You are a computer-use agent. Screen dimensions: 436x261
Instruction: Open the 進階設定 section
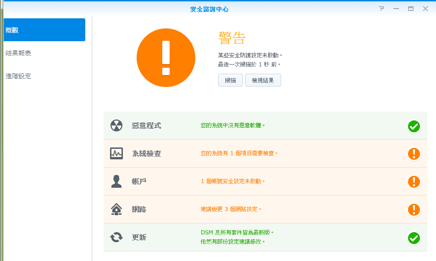pyautogui.click(x=18, y=76)
